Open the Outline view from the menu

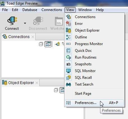(94, 37)
